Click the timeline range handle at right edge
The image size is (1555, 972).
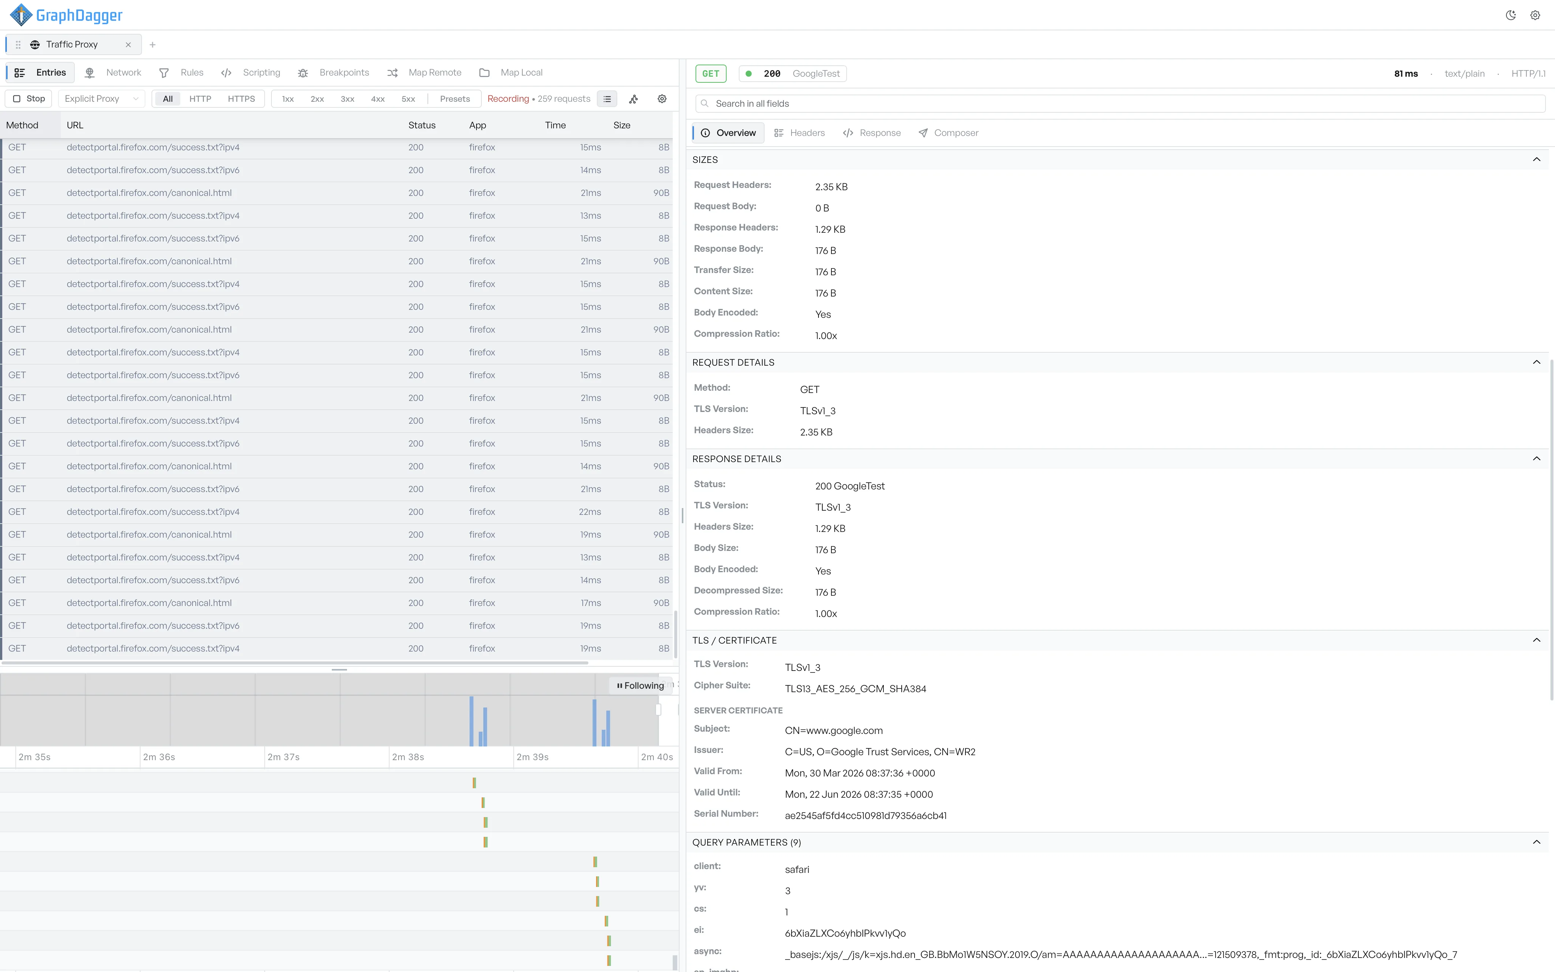[658, 710]
